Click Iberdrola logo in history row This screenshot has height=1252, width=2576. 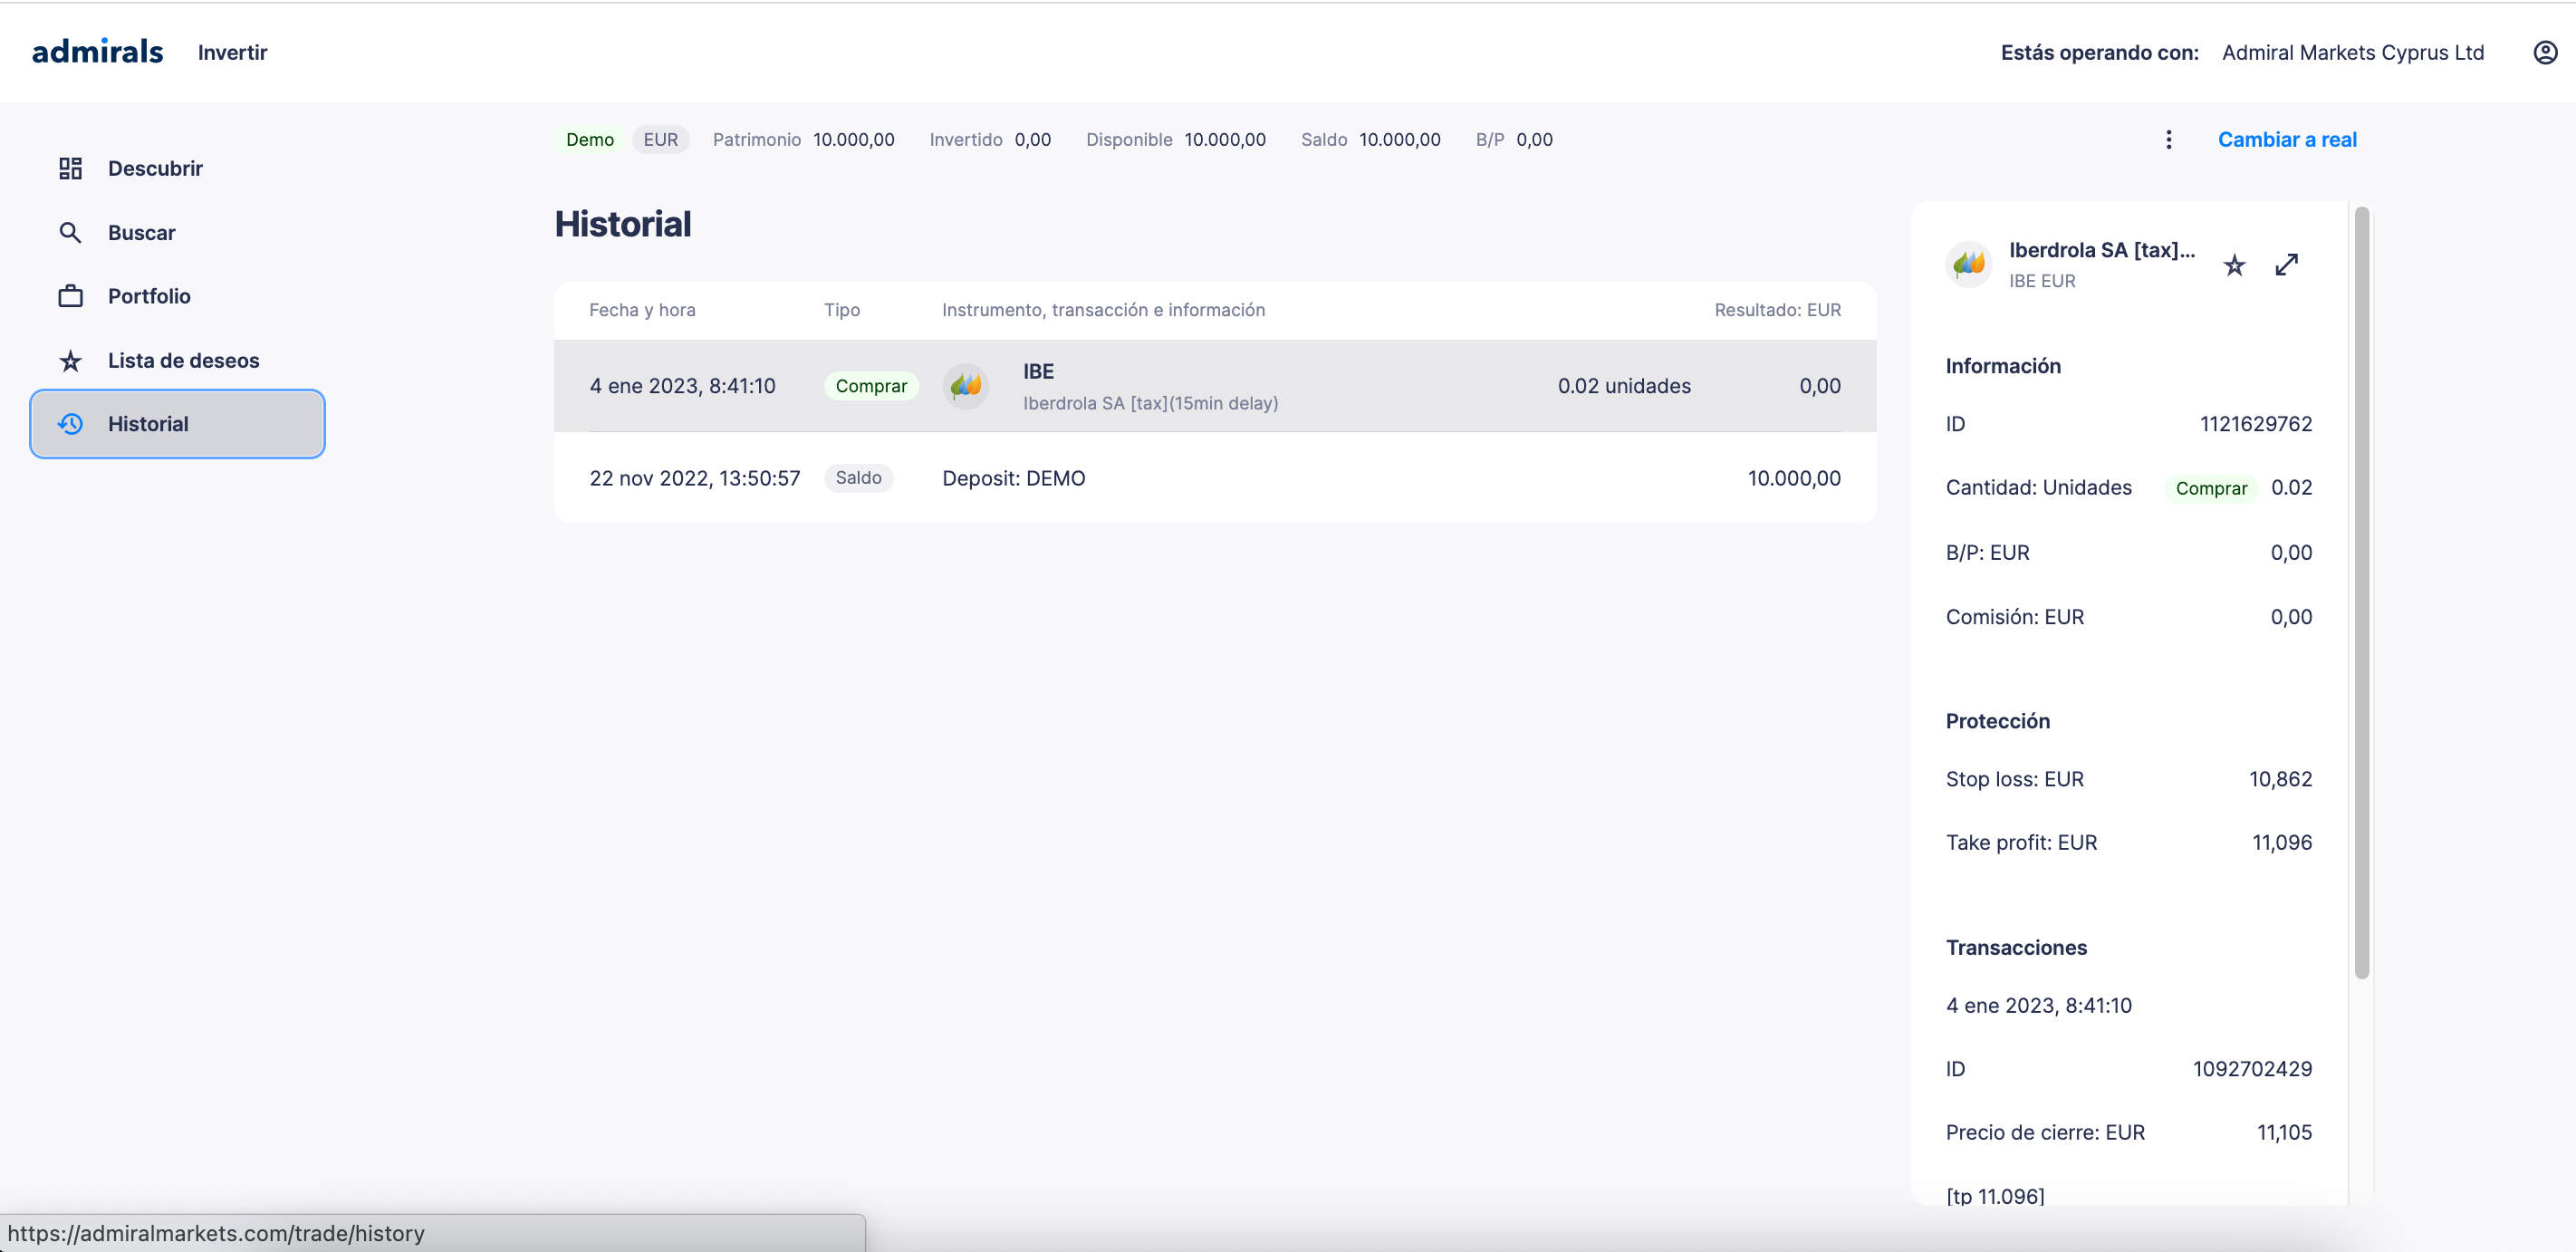(966, 386)
